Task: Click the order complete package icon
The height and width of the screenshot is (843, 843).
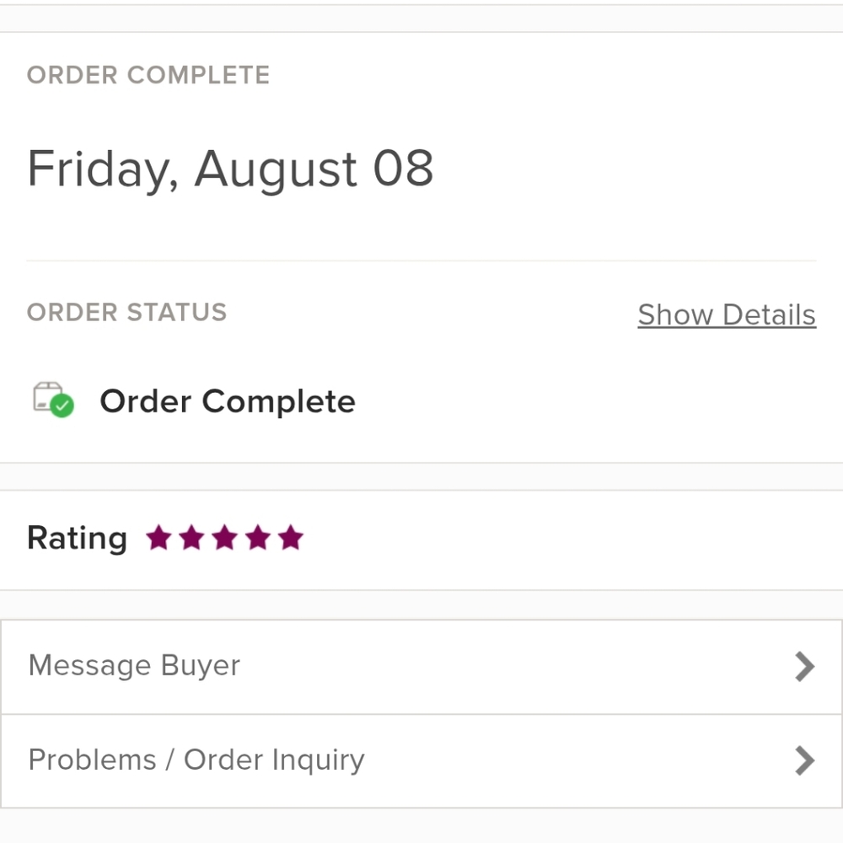Action: [x=53, y=400]
